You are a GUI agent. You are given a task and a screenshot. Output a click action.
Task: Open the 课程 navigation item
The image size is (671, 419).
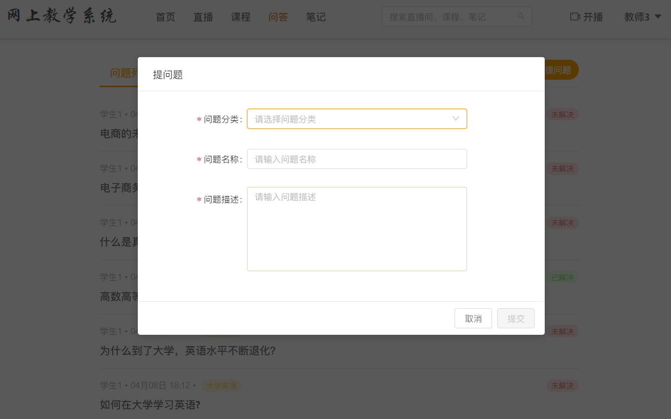tap(241, 17)
